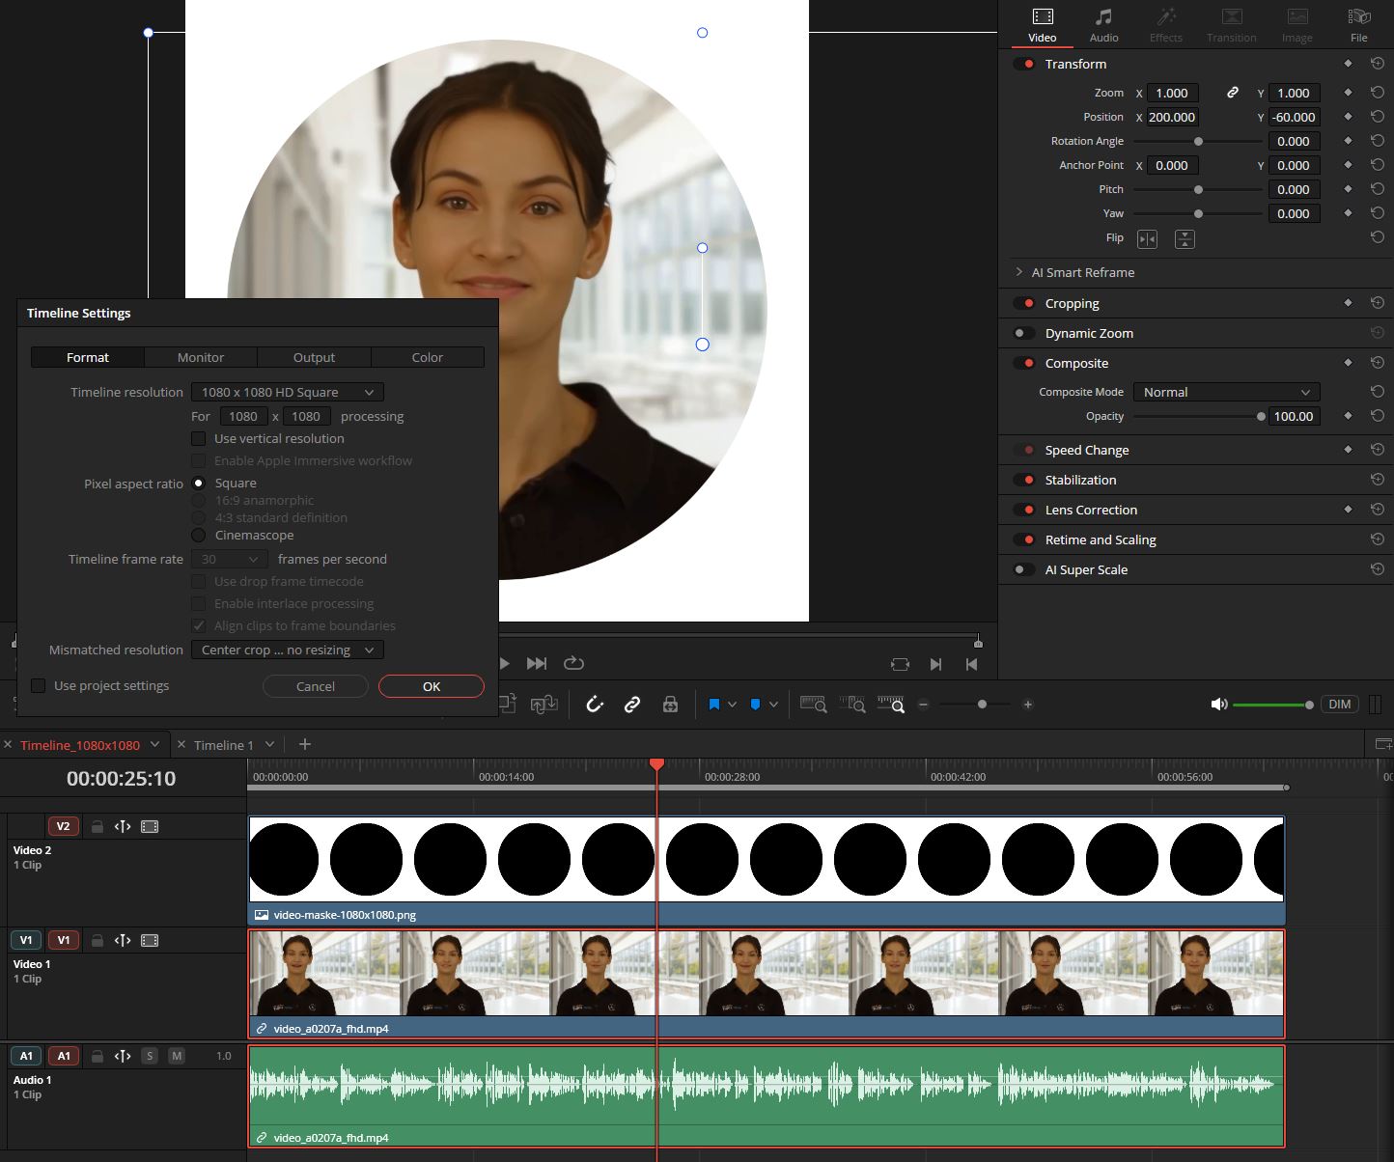The width and height of the screenshot is (1394, 1162).
Task: Add a flag with the blue flag icon
Action: (x=715, y=704)
